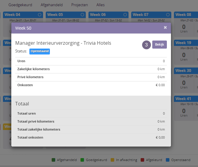Screen dimensions: 198x167
Task: Switch to the Afgehandeld tab
Action: coord(52,5)
